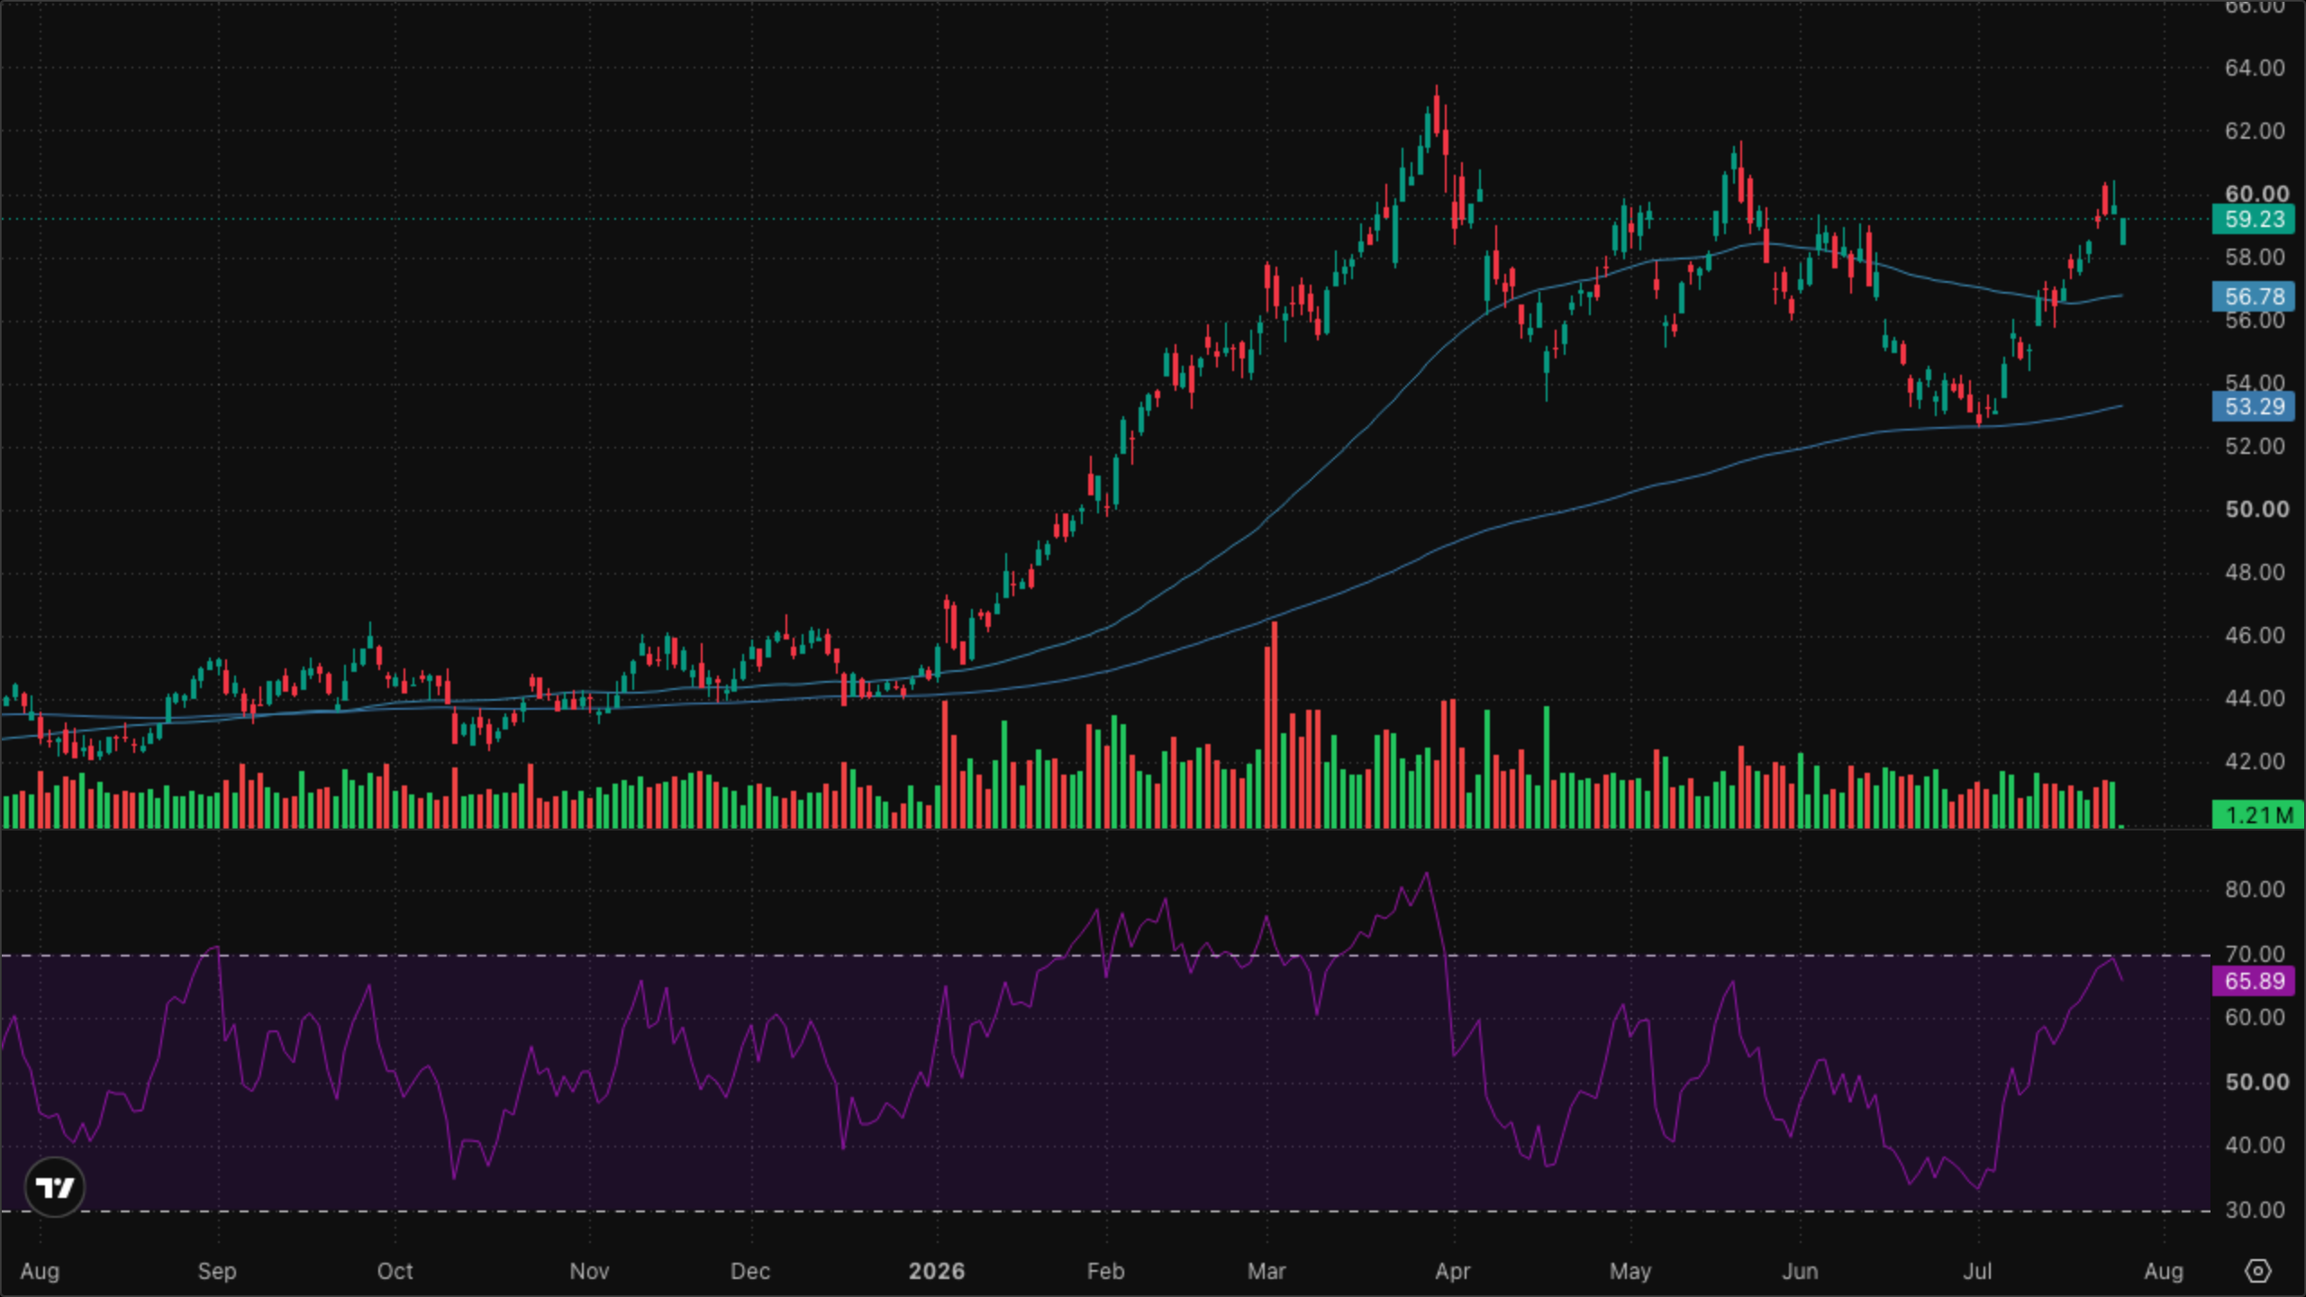Click the 56.78 moving average label
This screenshot has height=1297, width=2306.
(x=2254, y=296)
